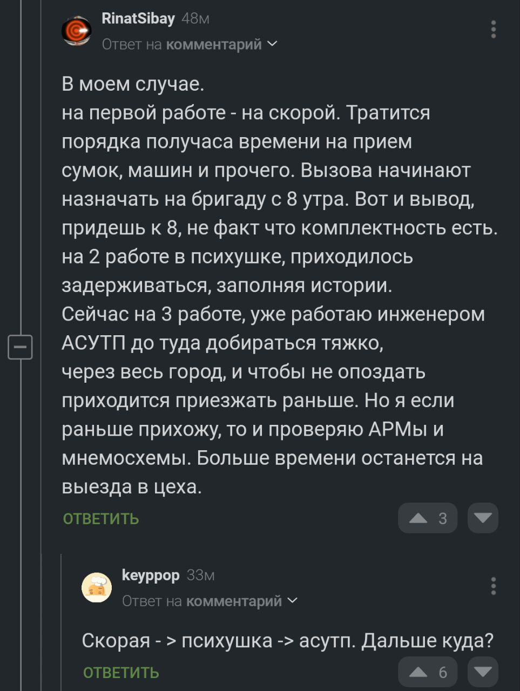Open three-dot menu for RinatSibay's comment

(493, 29)
